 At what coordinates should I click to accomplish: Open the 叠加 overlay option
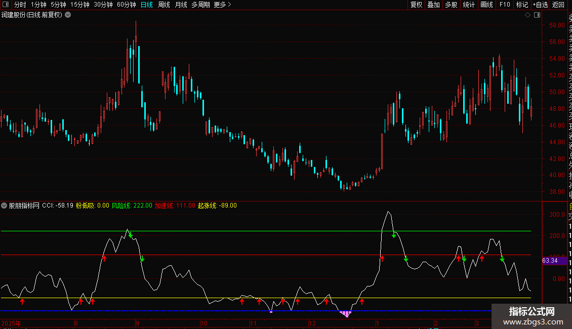pos(433,5)
